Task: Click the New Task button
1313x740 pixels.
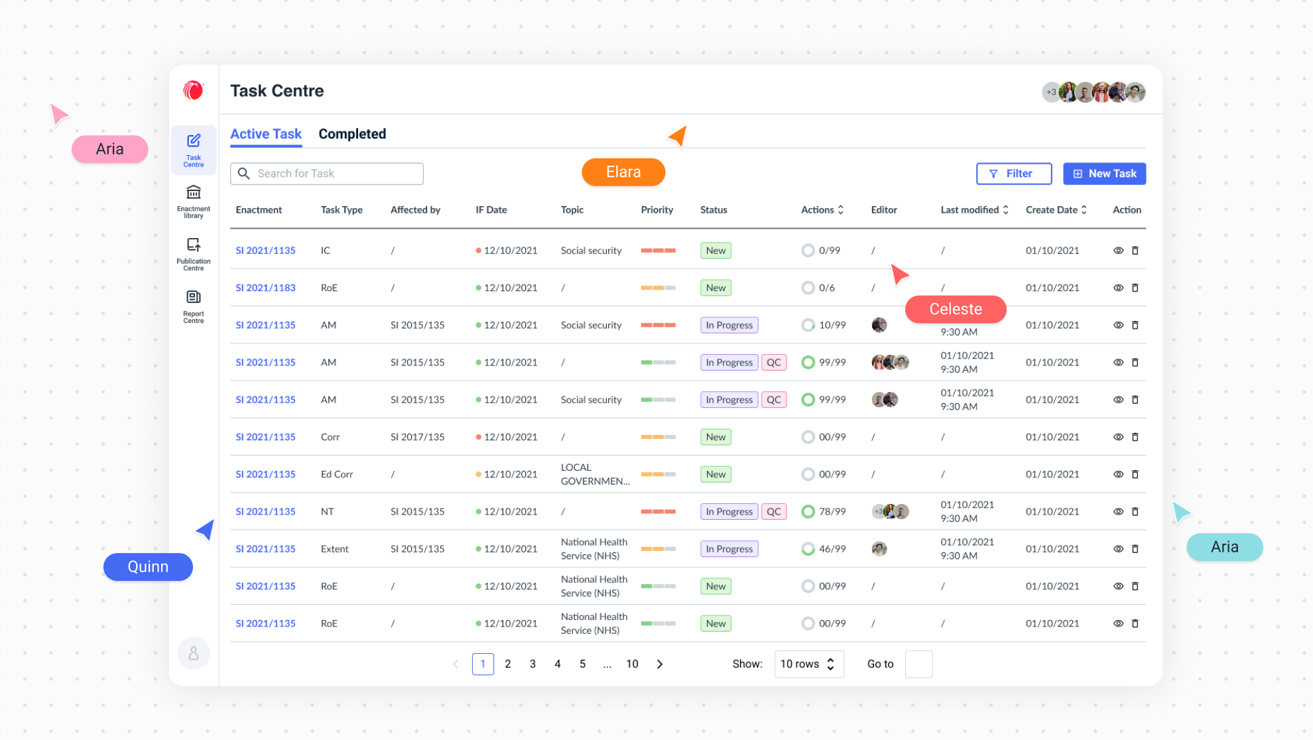Action: pyautogui.click(x=1104, y=174)
